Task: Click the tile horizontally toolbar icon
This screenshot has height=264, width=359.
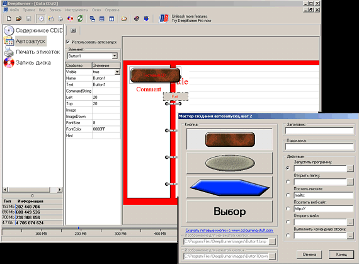Action: [102, 19]
